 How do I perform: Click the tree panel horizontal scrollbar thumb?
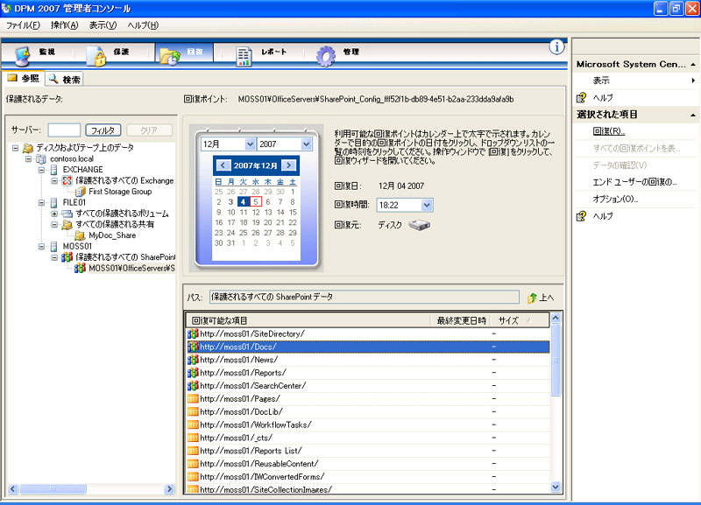point(53,489)
